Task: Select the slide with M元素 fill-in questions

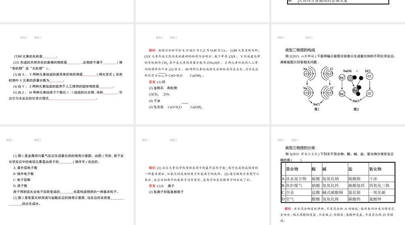Action: coord(67,74)
